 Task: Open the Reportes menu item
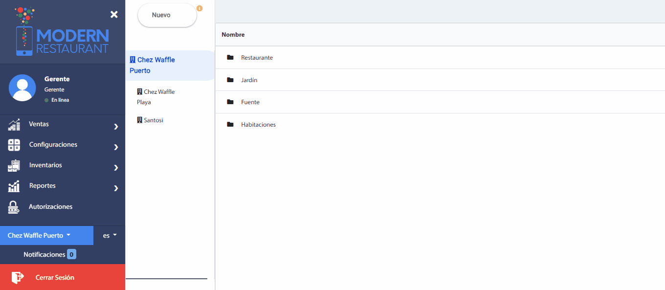click(x=43, y=186)
